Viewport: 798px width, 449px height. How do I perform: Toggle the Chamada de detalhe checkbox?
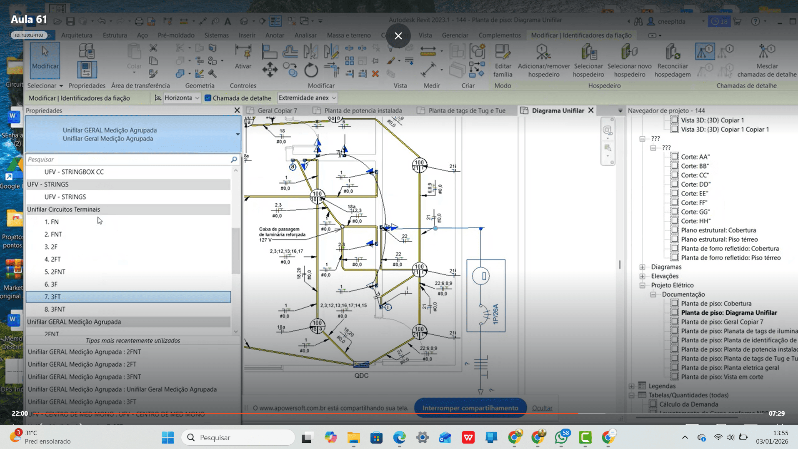tap(208, 98)
